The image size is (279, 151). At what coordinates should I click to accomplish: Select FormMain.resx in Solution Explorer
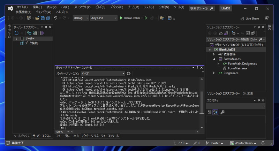coord(237,68)
